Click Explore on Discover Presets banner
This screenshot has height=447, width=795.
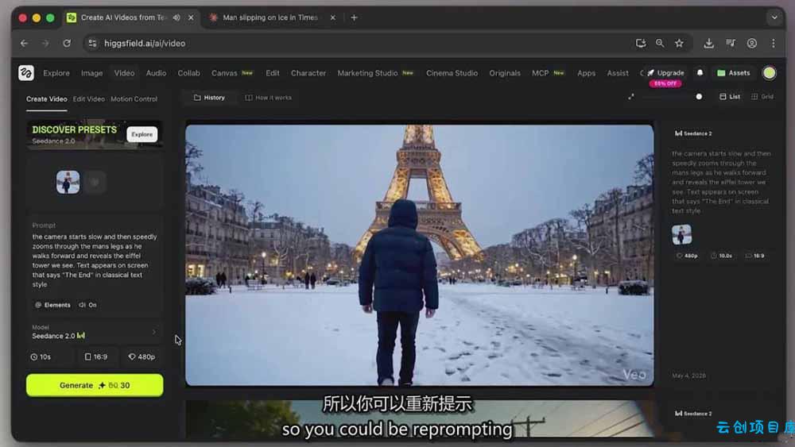pyautogui.click(x=142, y=134)
